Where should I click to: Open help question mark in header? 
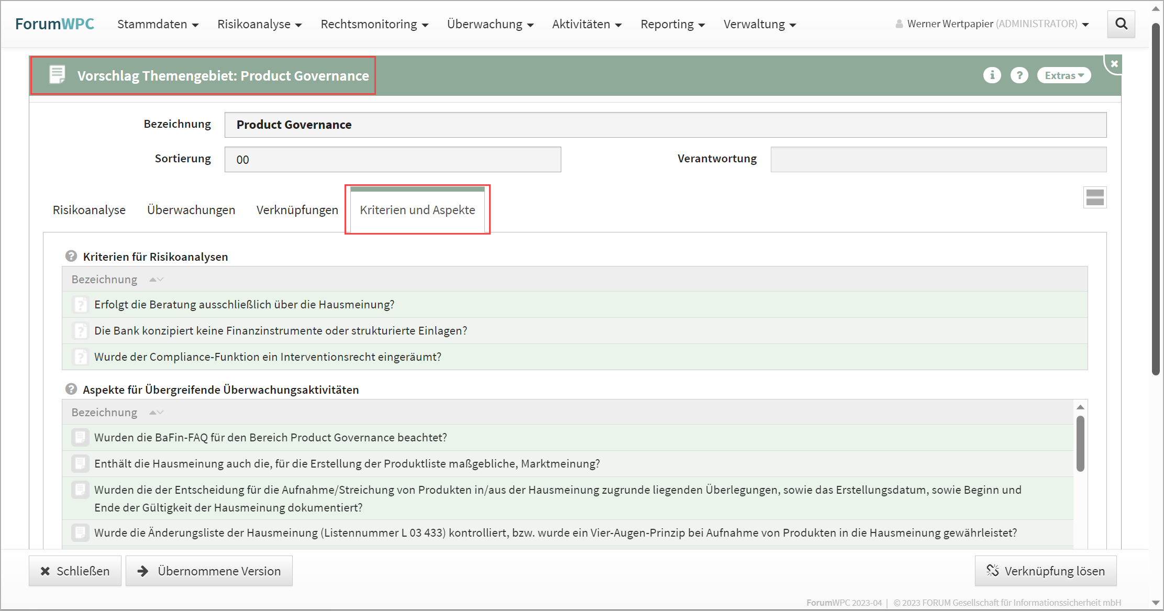click(1019, 75)
